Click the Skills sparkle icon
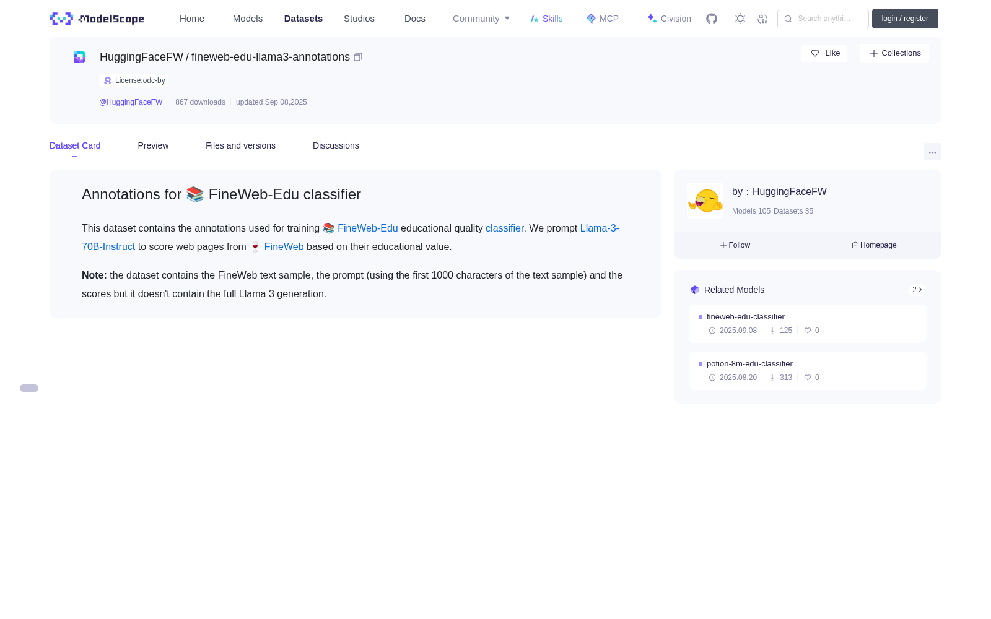This screenshot has height=619, width=991. tap(535, 19)
